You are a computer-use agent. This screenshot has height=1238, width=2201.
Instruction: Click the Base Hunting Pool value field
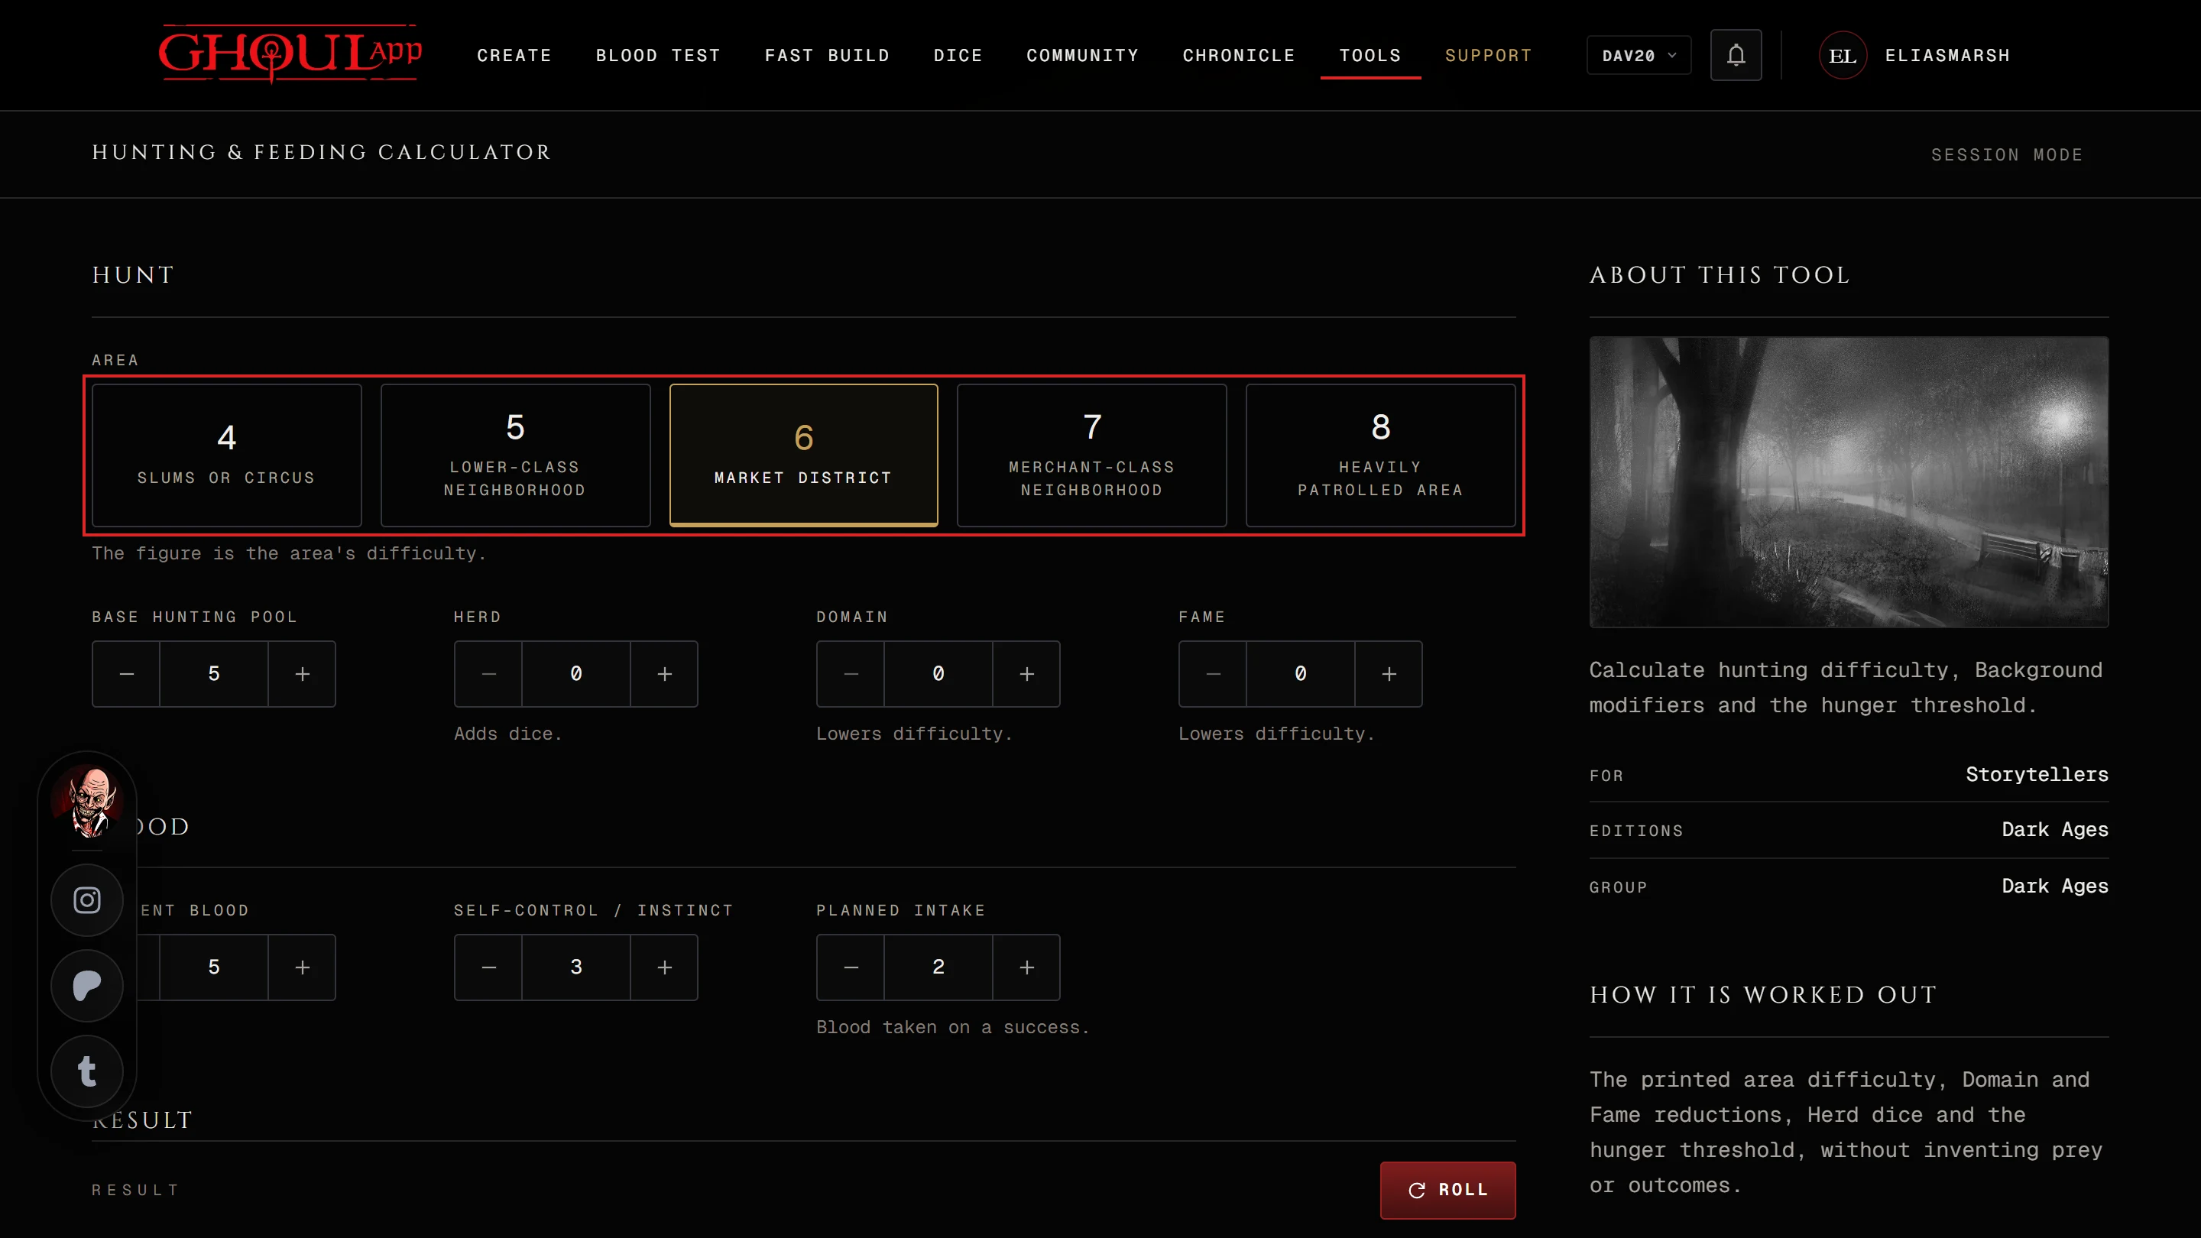pyautogui.click(x=214, y=674)
